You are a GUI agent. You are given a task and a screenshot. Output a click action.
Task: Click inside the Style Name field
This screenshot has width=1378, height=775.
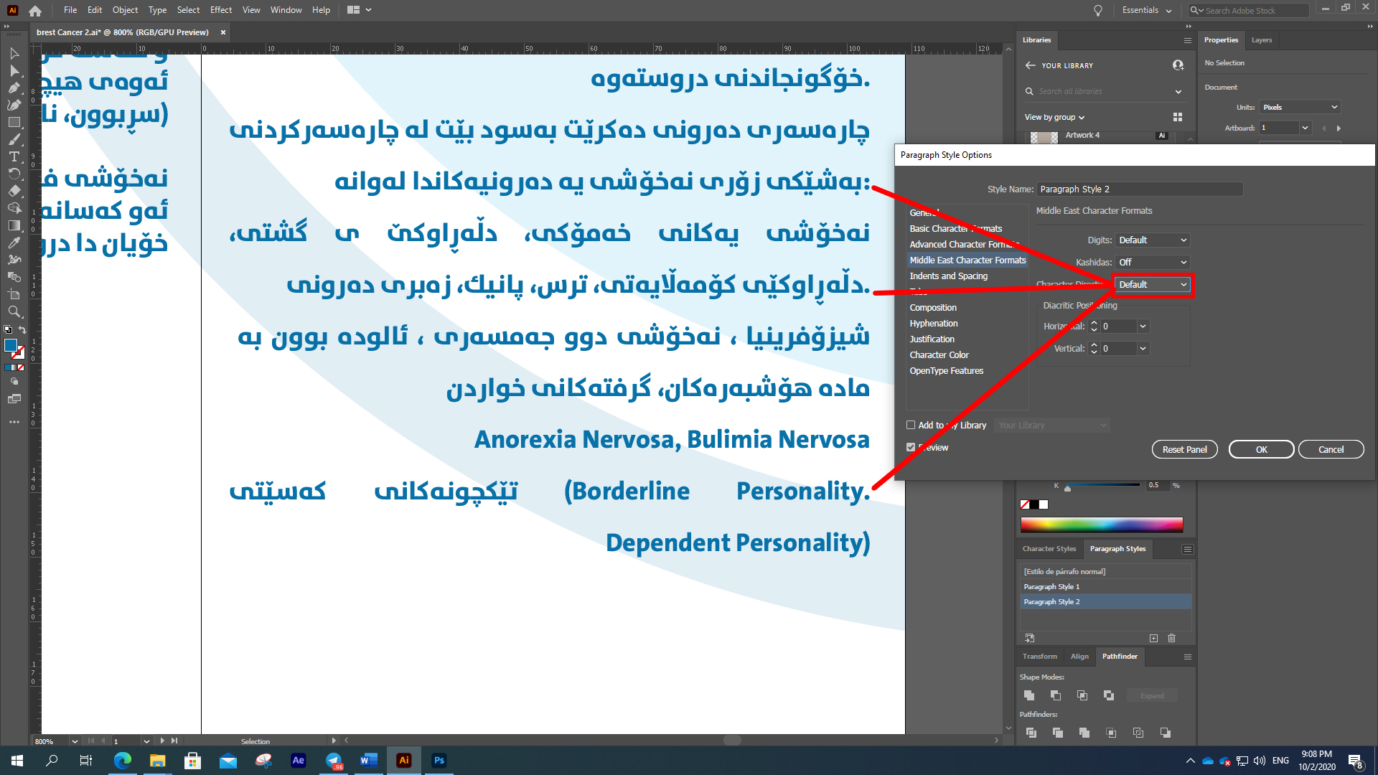coord(1140,189)
